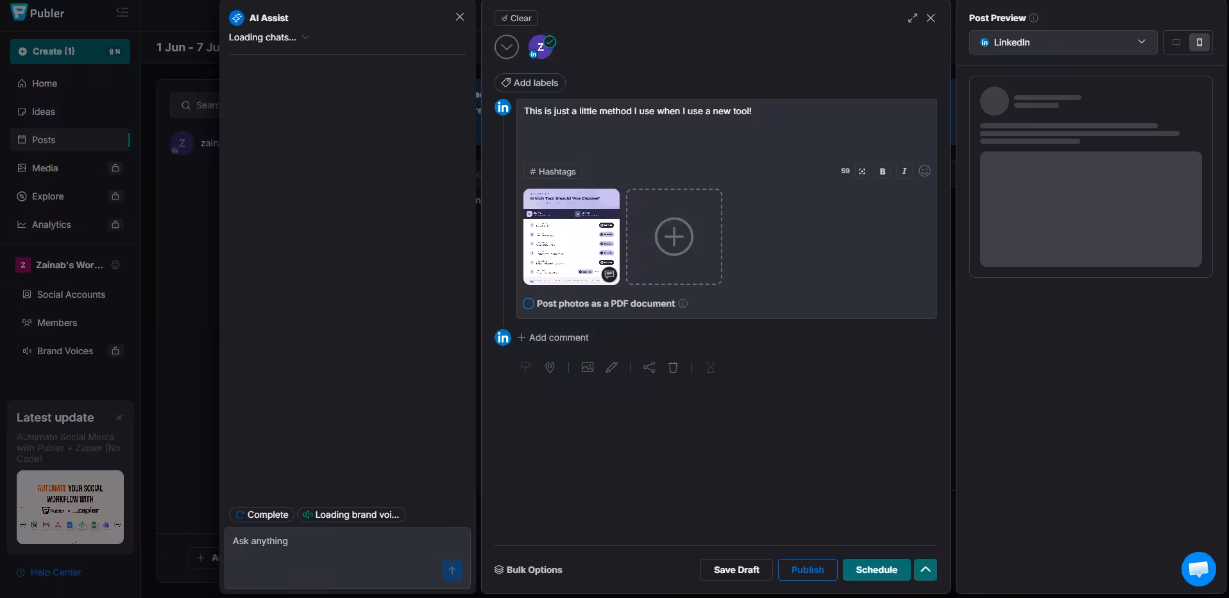1229x598 pixels.
Task: Add a first comment to the post
Action: click(x=553, y=337)
